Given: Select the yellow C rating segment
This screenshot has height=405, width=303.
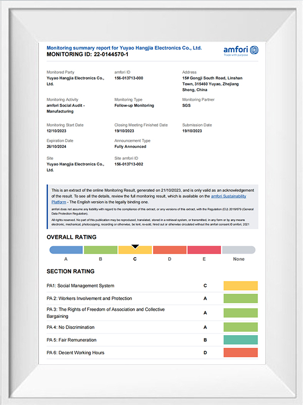Looking at the screenshot, I should 135,250.
